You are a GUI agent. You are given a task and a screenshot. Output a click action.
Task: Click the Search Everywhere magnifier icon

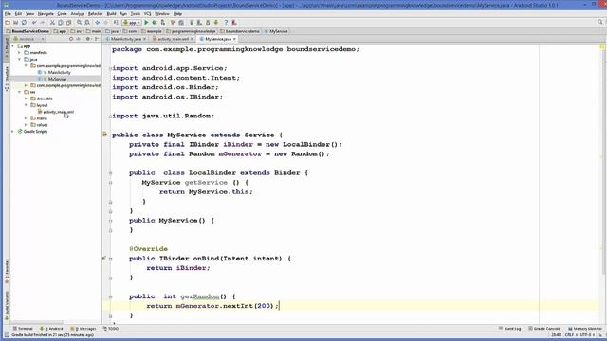[x=600, y=23]
